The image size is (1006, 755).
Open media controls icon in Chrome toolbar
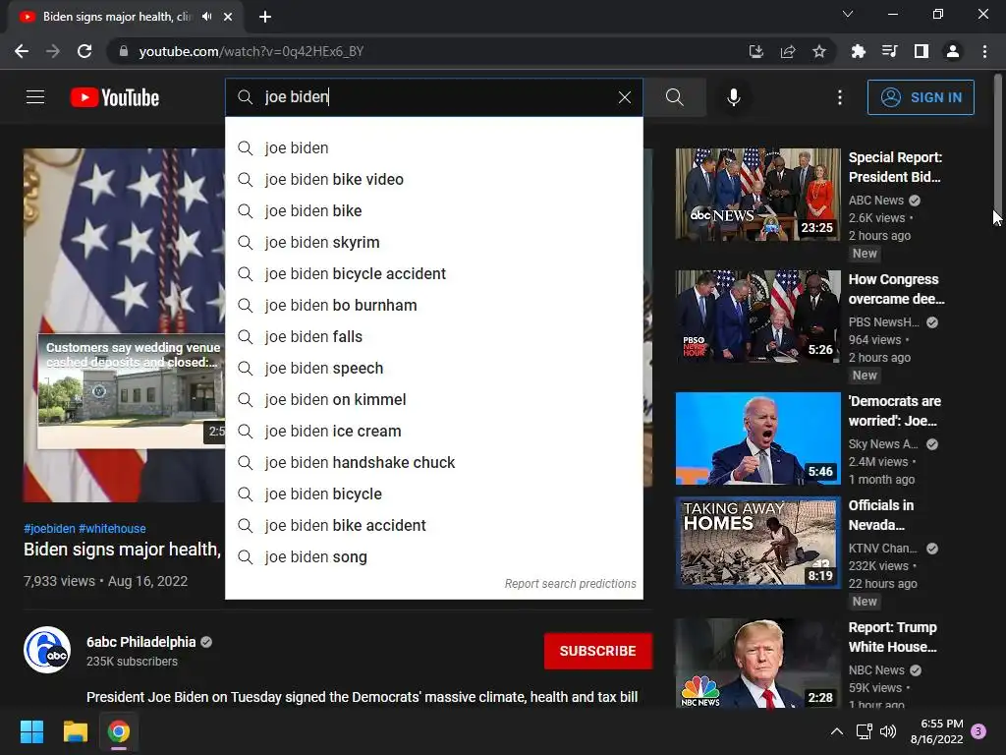tap(889, 51)
